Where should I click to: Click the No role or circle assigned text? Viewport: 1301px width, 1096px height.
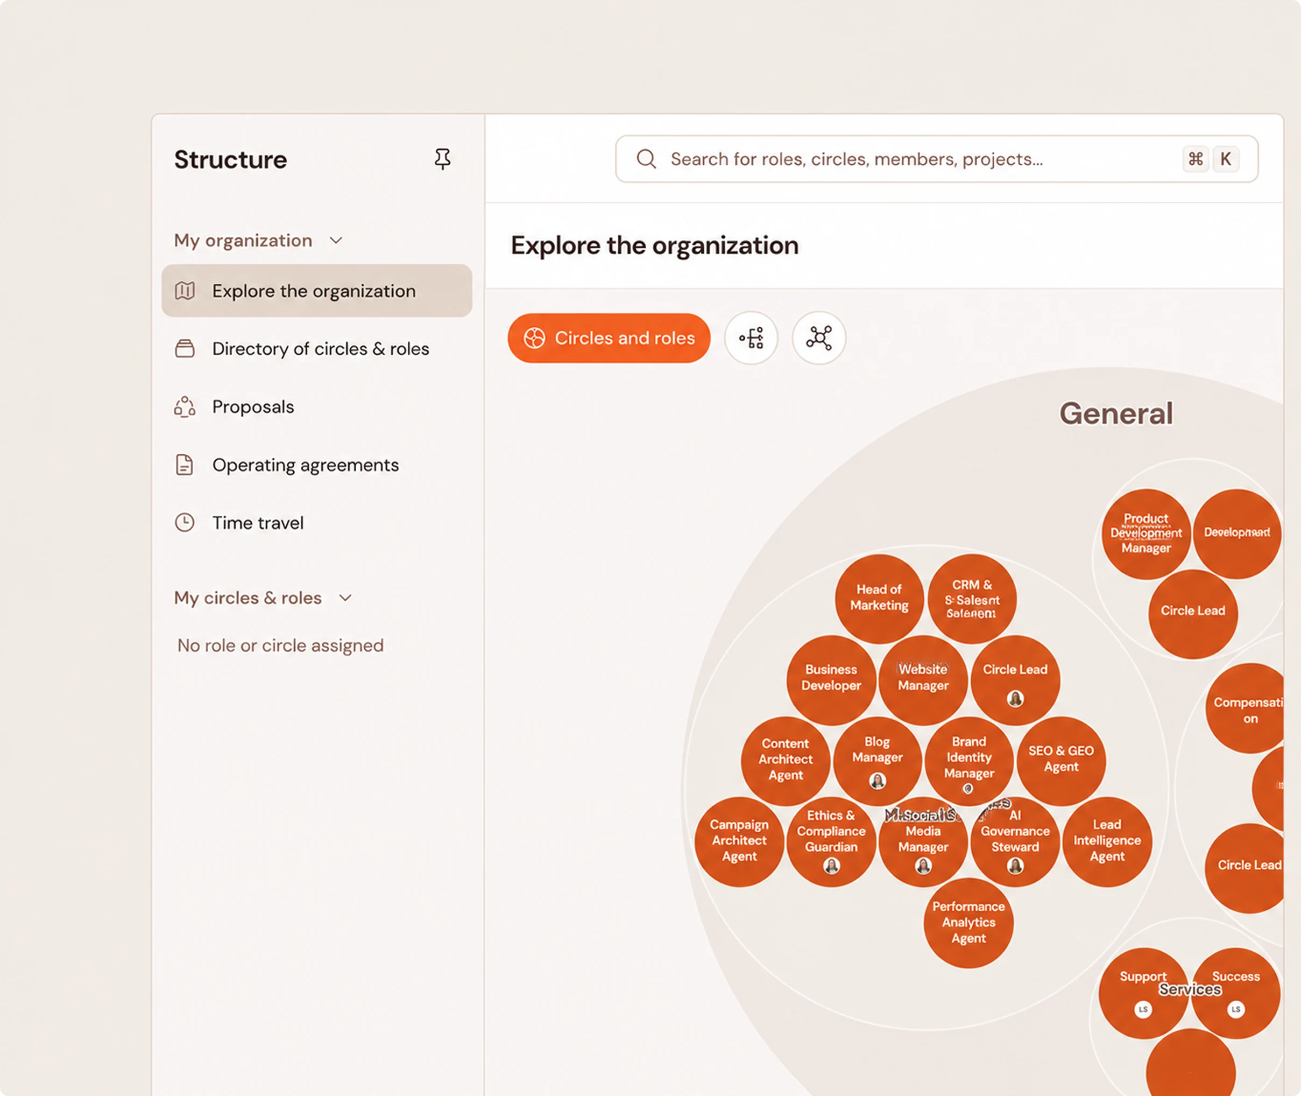click(281, 645)
